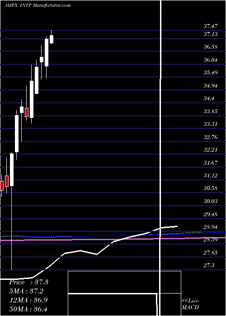Select the 36.58 price axis label
The height and width of the screenshot is (316, 226).
click(x=211, y=47)
